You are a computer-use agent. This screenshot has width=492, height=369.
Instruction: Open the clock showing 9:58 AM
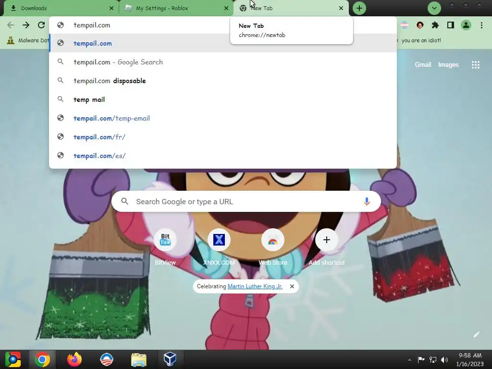[x=470, y=359]
